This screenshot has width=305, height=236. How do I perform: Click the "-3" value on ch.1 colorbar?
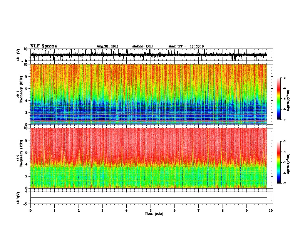click(284, 78)
